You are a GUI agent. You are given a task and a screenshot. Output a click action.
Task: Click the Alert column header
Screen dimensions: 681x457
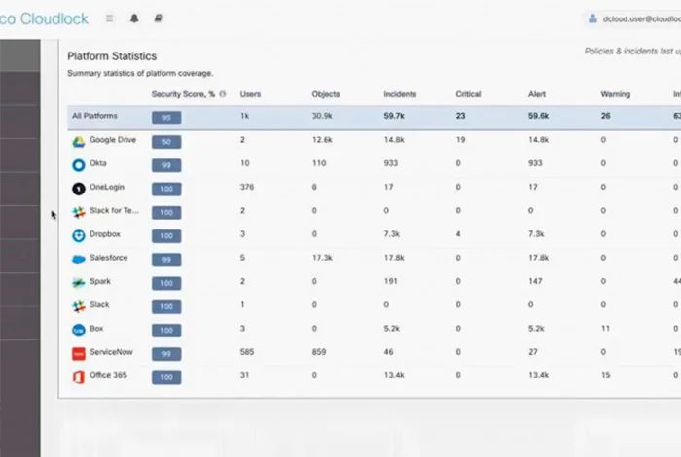537,94
